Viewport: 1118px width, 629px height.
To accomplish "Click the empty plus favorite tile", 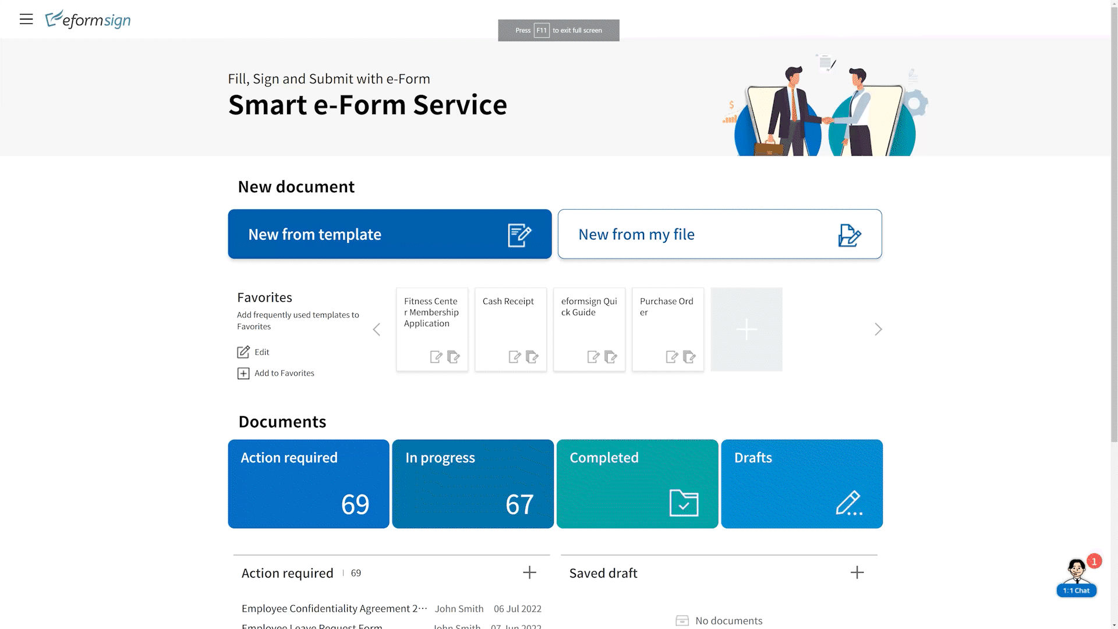I will 746,329.
